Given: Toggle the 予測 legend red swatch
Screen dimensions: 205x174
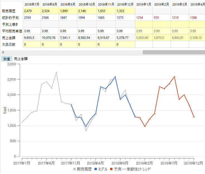Looking at the screenshot, I should coord(112,169).
